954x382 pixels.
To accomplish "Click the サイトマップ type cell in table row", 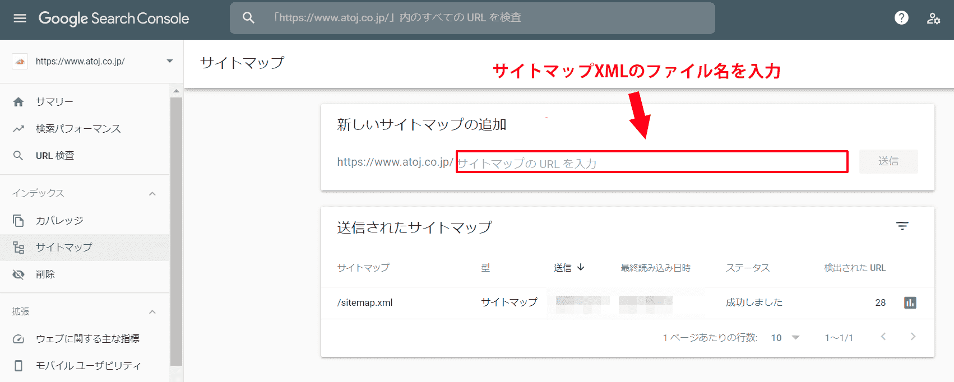I will (509, 302).
